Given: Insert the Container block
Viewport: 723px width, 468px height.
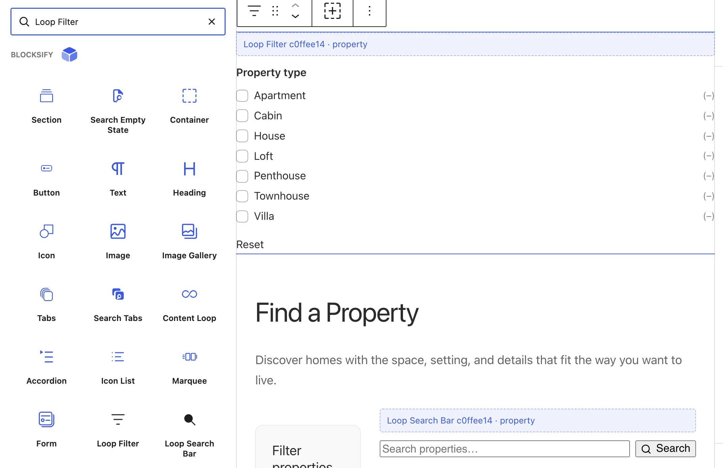Looking at the screenshot, I should pyautogui.click(x=189, y=107).
